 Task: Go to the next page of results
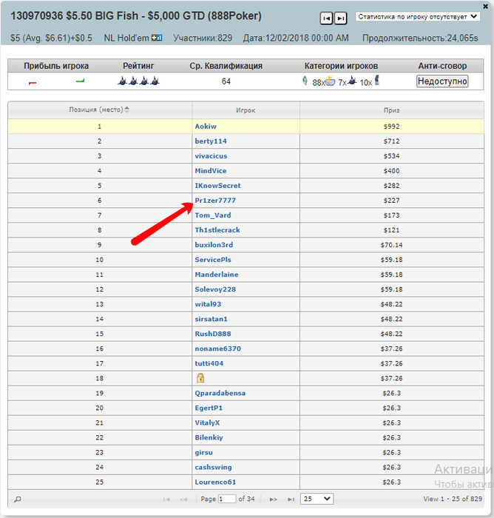click(x=273, y=499)
